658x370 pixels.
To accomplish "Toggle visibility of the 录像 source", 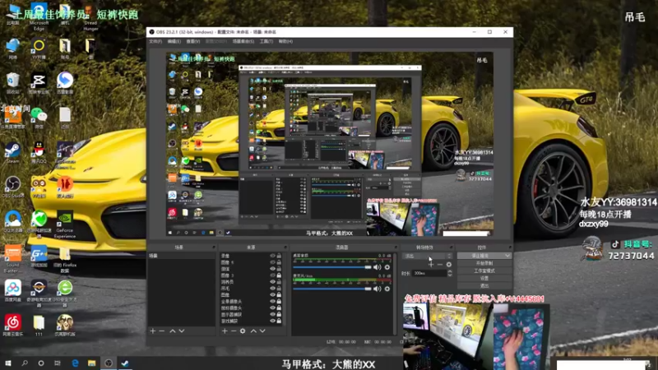I will 273,256.
